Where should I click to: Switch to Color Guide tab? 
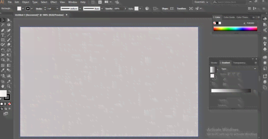229,17
